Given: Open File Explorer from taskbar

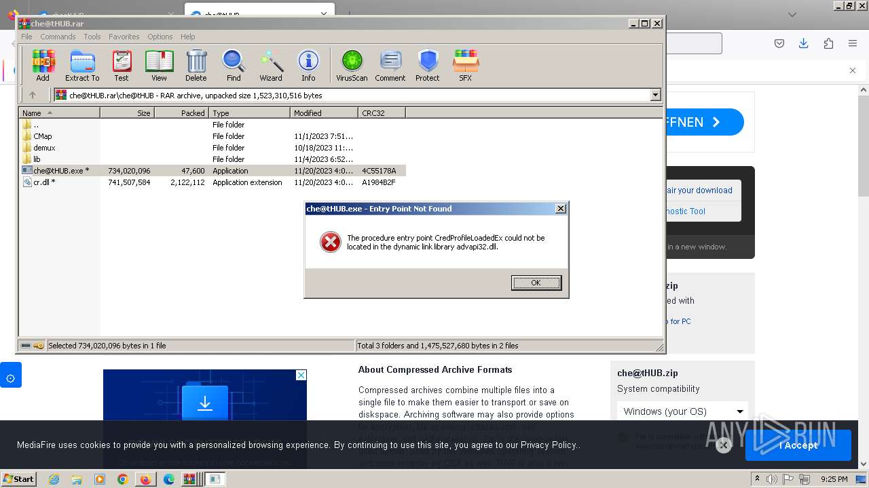Looking at the screenshot, I should tap(77, 479).
